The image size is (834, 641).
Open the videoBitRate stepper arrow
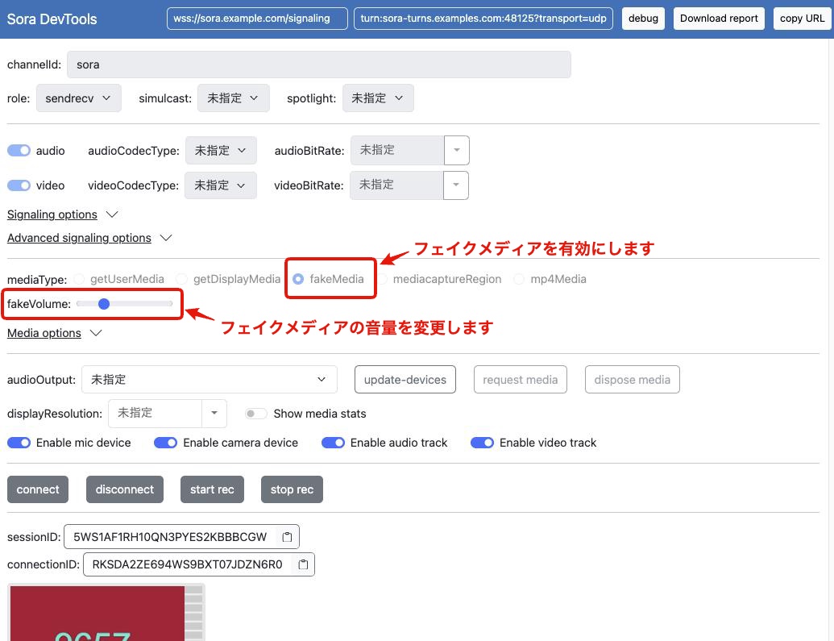[455, 185]
